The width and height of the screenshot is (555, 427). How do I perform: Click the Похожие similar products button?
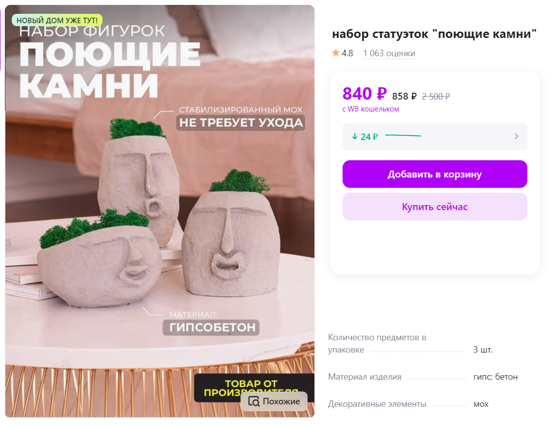[x=274, y=401]
